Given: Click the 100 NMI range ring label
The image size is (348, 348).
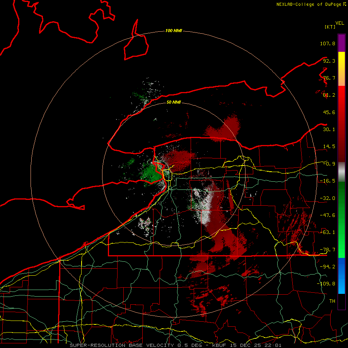Looking at the screenshot, I should [x=174, y=31].
